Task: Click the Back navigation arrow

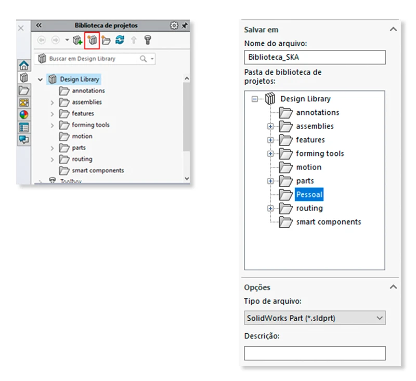Action: click(42, 40)
